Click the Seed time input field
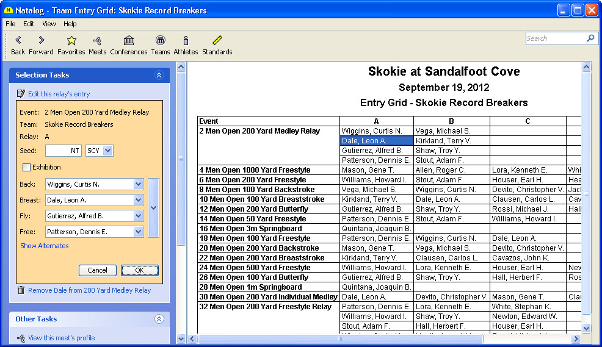The height and width of the screenshot is (347, 602). [63, 151]
